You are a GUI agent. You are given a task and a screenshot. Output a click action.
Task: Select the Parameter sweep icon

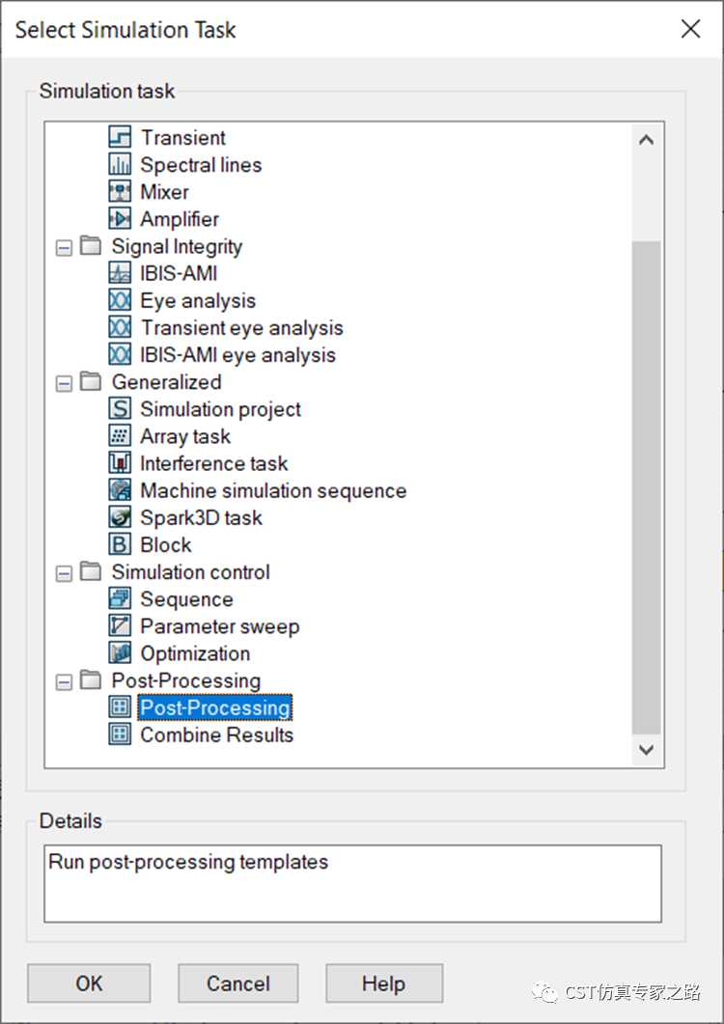tap(120, 625)
